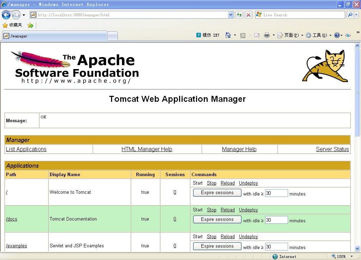This screenshot has height=260, width=361.
Task: Toggle the 模仿 IE7 compatibility button
Action: (x=208, y=35)
